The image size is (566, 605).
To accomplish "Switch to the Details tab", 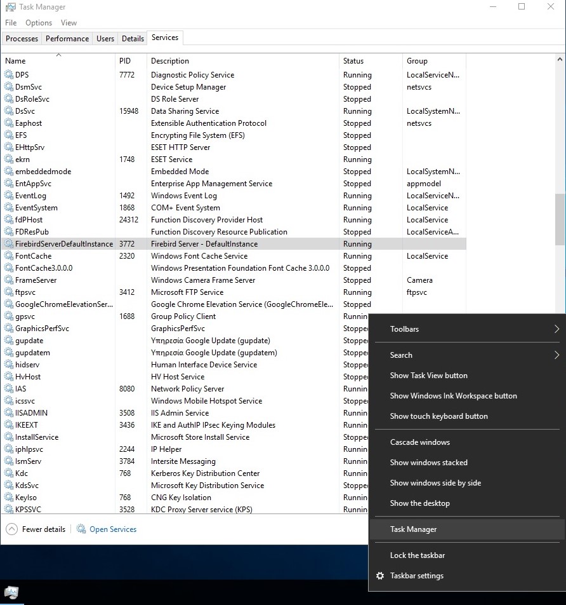I will coord(133,39).
